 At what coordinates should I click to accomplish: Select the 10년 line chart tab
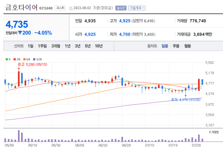[99, 46]
